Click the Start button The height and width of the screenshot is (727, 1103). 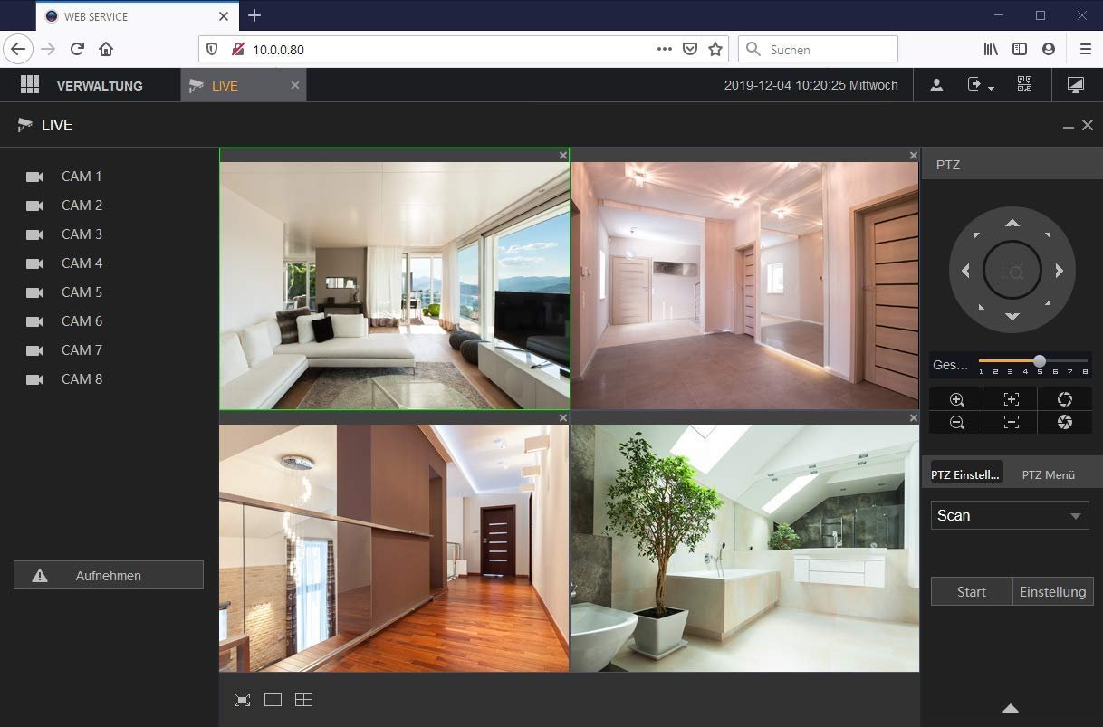click(x=971, y=591)
